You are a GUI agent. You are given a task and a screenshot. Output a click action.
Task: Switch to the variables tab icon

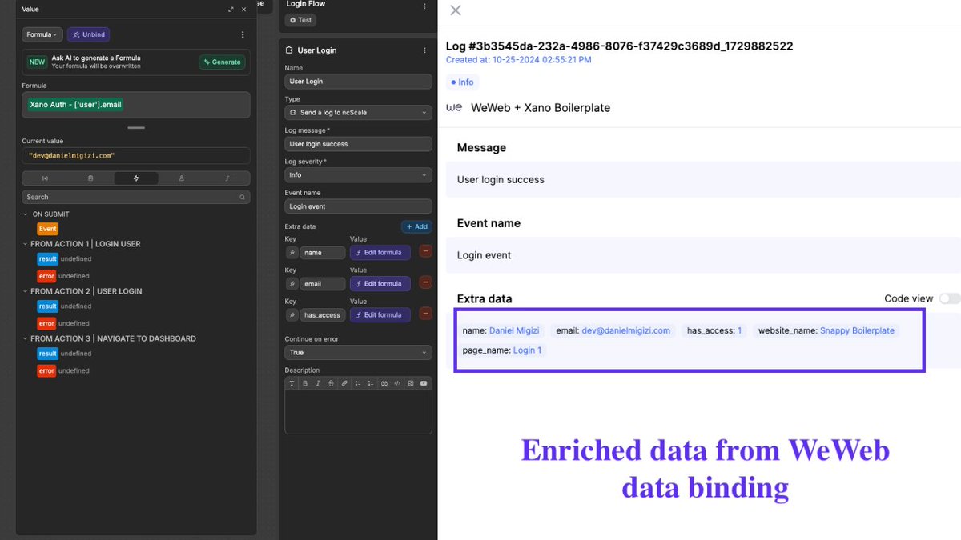tap(45, 178)
